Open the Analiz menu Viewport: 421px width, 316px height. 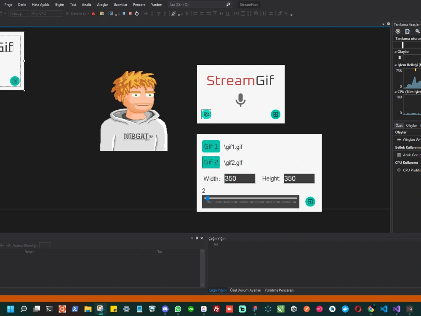pyautogui.click(x=86, y=5)
